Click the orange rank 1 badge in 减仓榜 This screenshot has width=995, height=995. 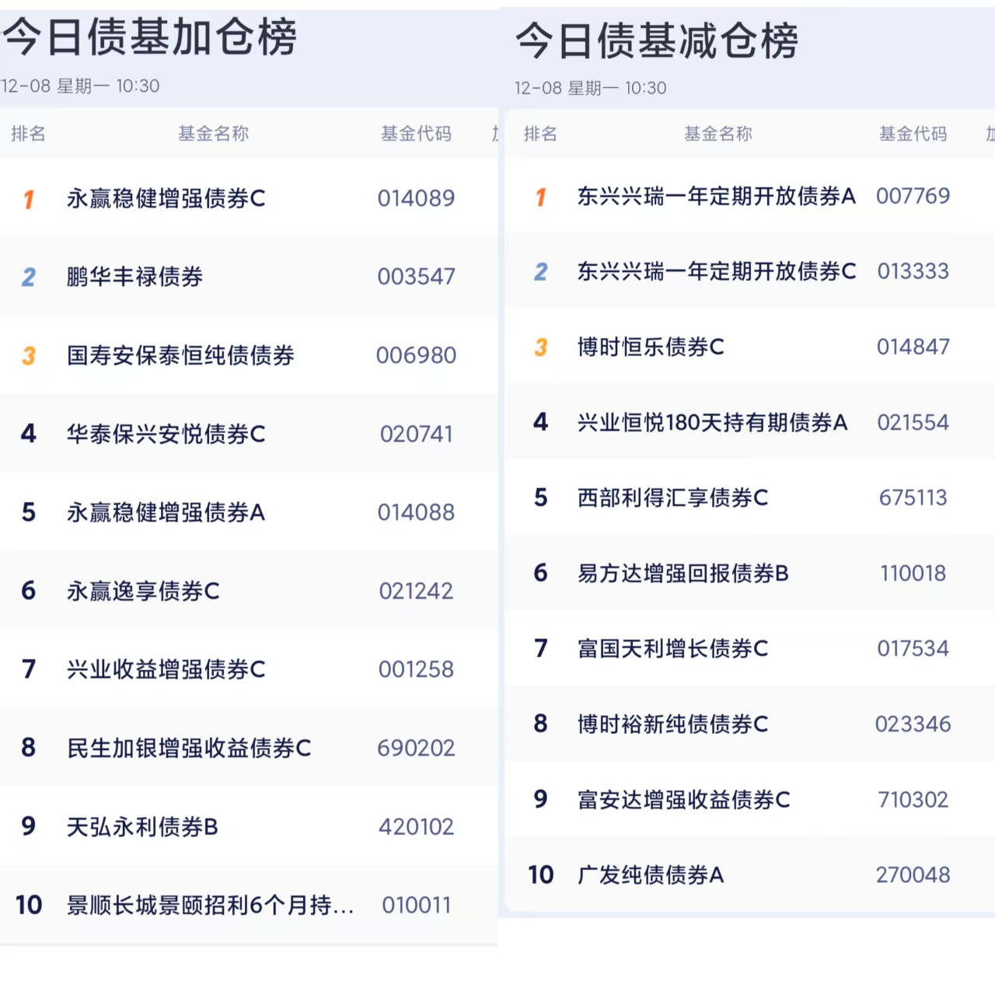click(x=541, y=197)
